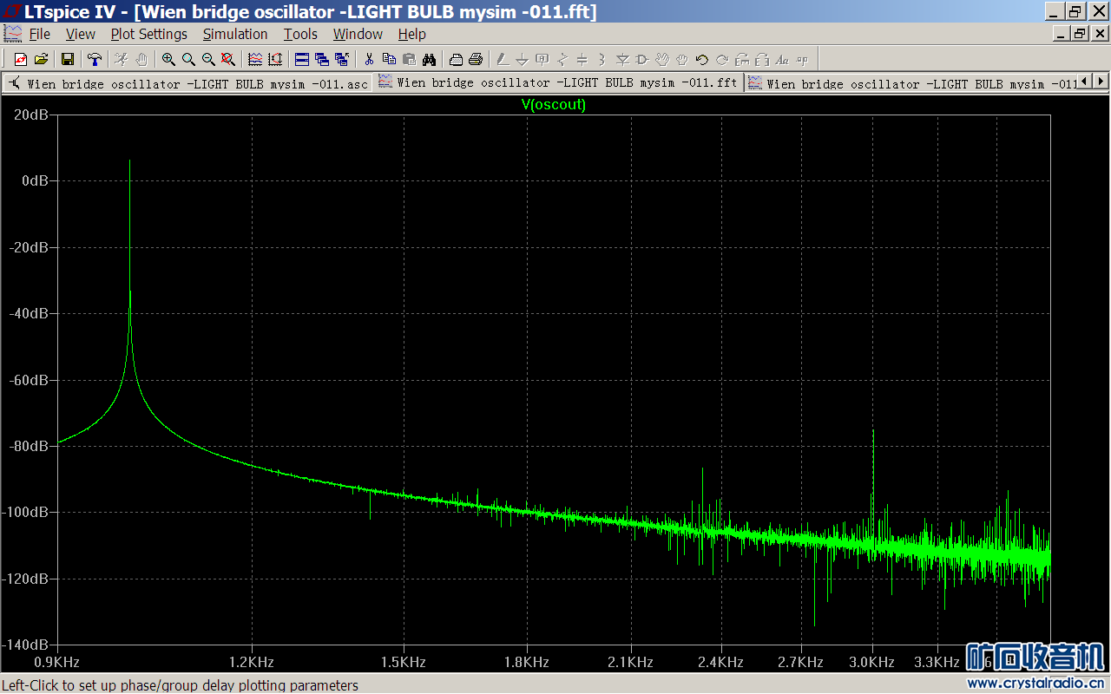Open the Simulation menu
The height and width of the screenshot is (694, 1111).
coord(234,34)
